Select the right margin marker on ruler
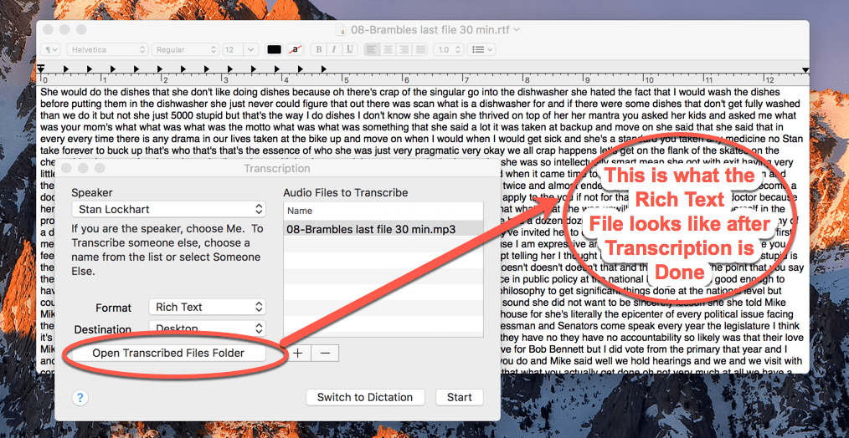849x438 pixels. (x=805, y=70)
